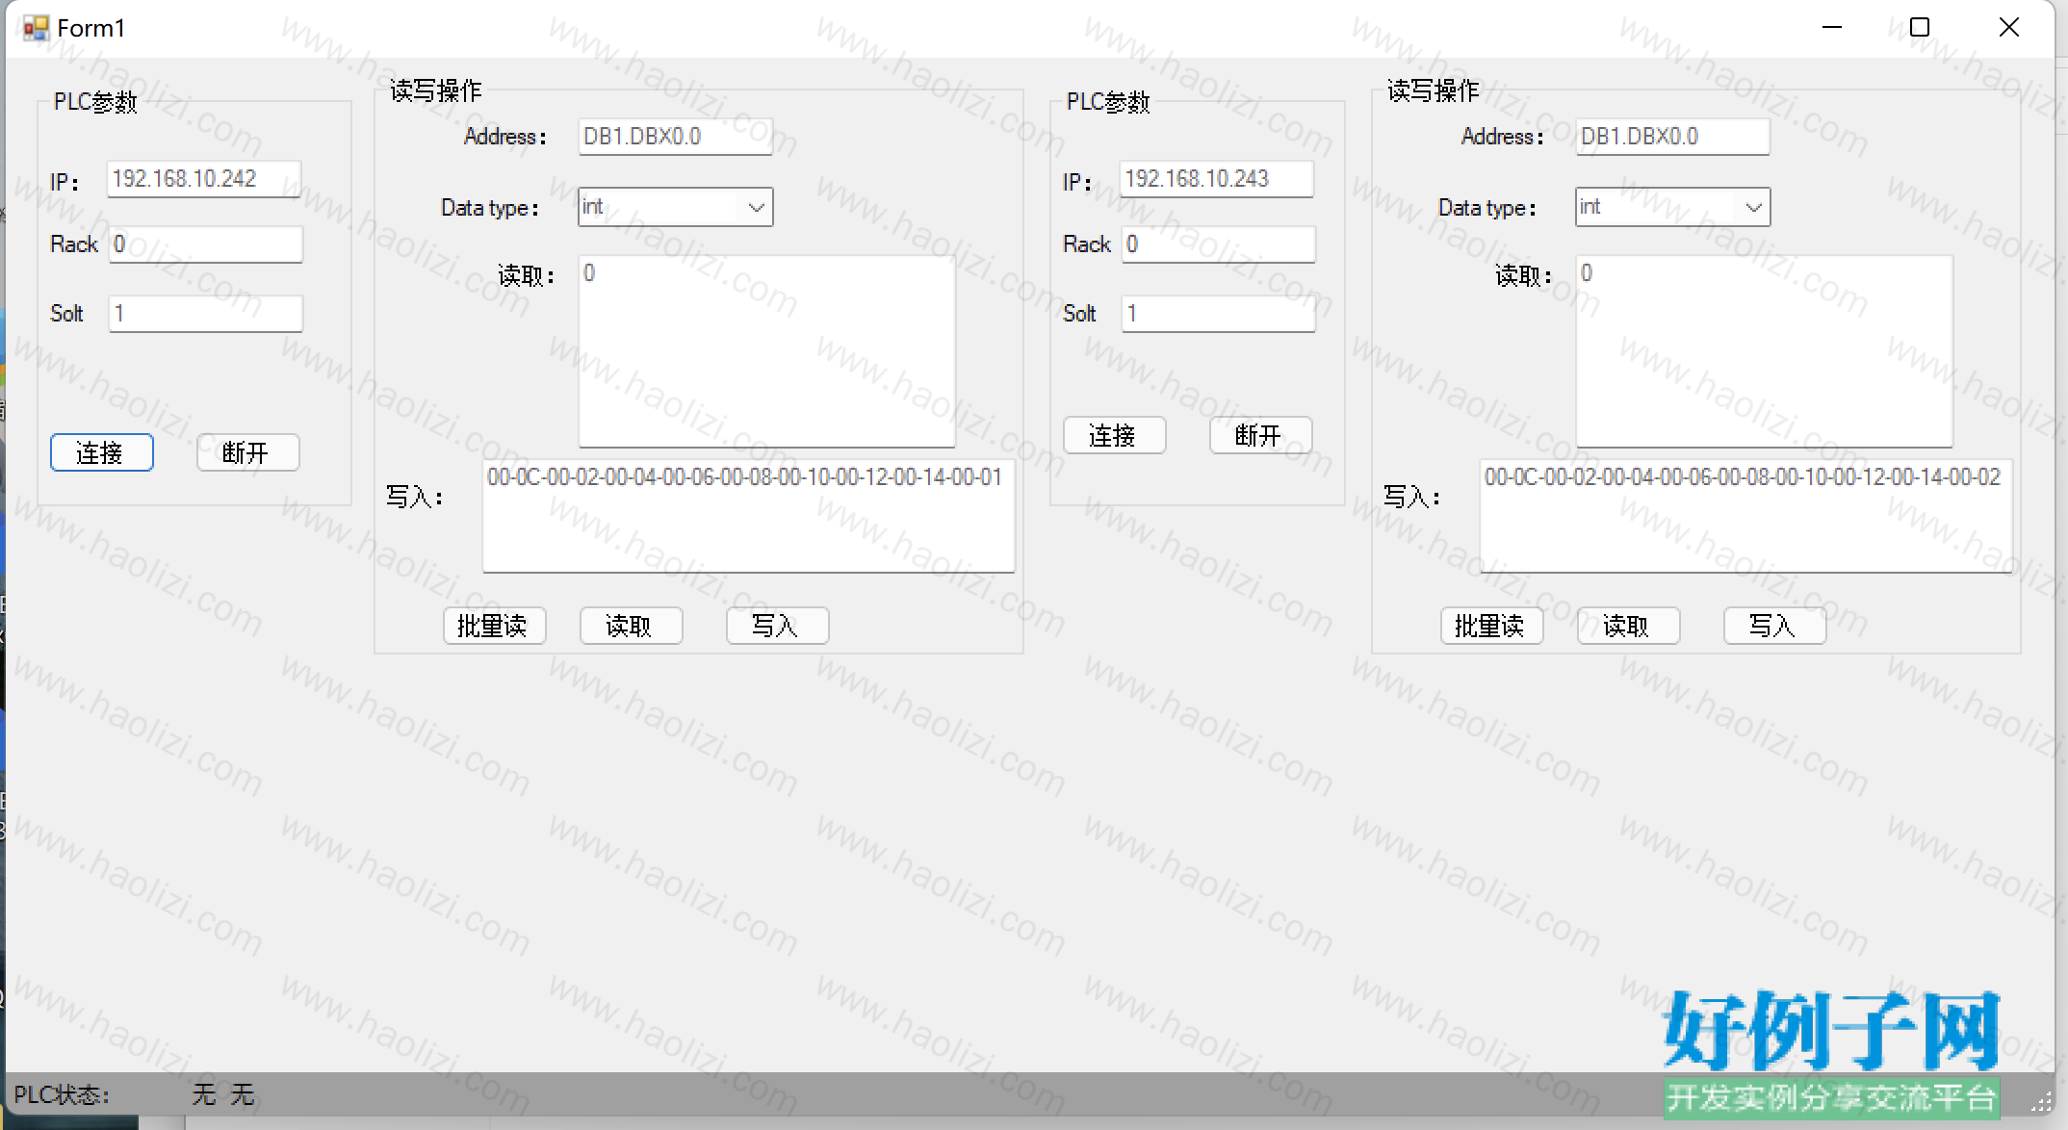The image size is (2068, 1130).
Task: Focus the first Address field DB1.DBX0.0
Action: click(675, 137)
